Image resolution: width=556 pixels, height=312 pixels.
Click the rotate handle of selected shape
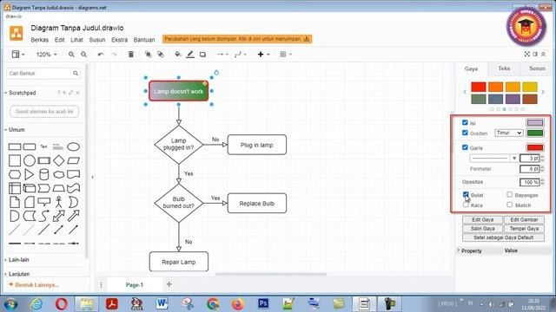tap(216, 73)
